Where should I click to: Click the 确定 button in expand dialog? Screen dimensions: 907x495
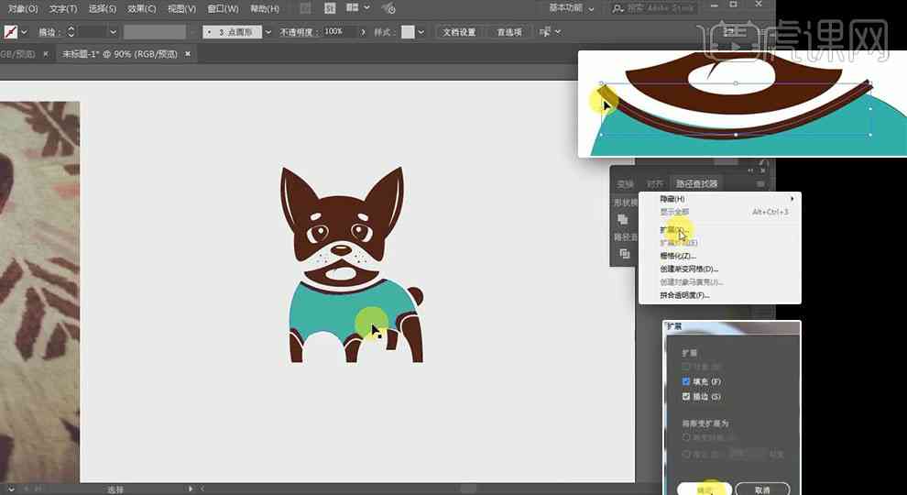point(704,489)
